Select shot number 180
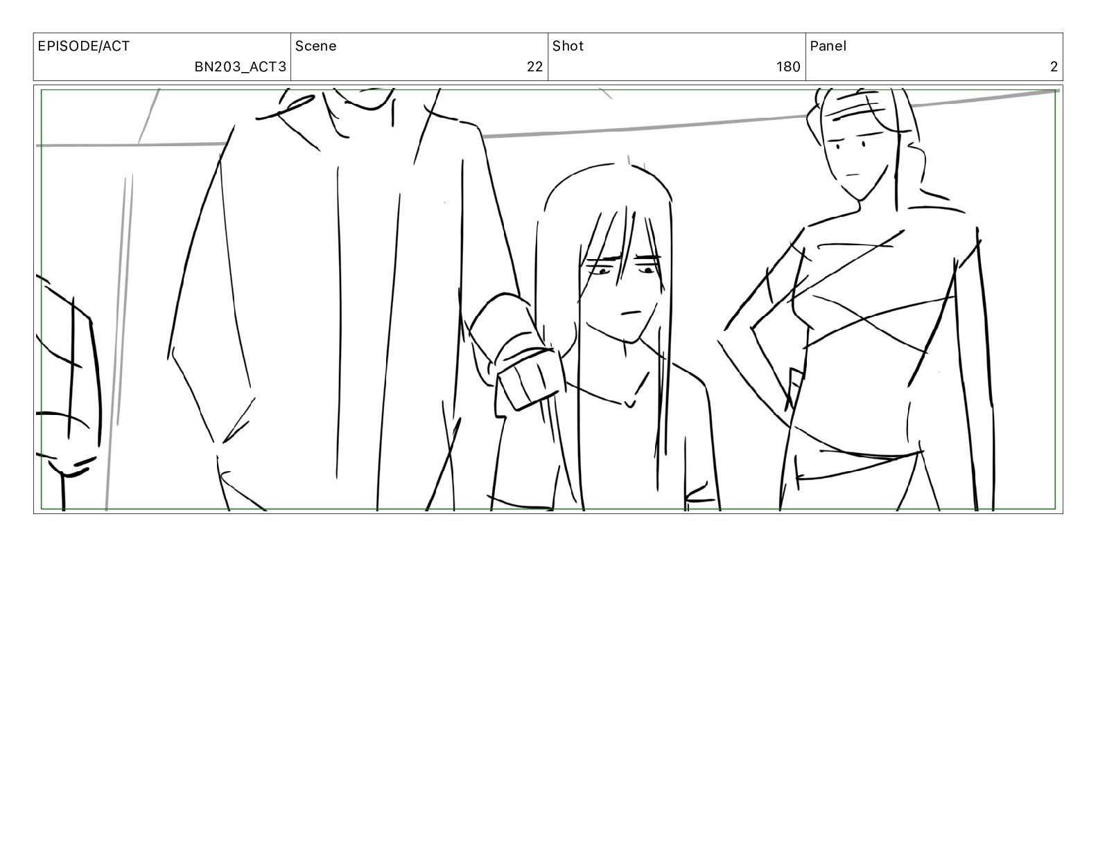Viewport: 1098px width, 848px height. (x=788, y=67)
